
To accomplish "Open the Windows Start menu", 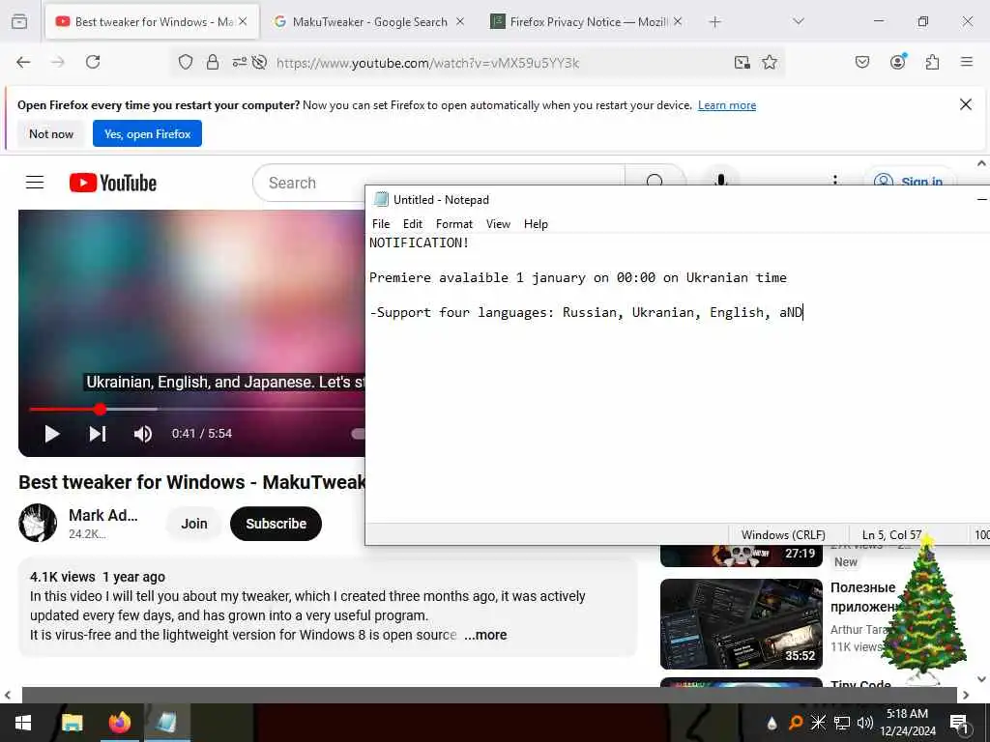I will tap(23, 723).
